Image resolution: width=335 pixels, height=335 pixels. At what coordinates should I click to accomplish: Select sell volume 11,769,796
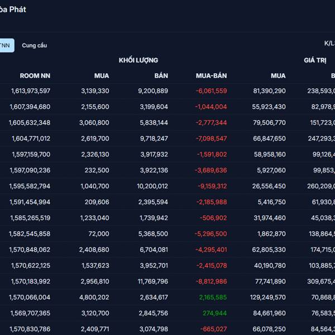[153, 281]
